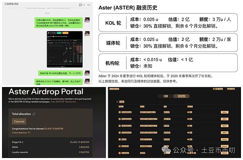Click the claimed amount 25,405.75 $ASTER in congratulations line
Viewport: 243px width, 160px height.
pos(53,129)
